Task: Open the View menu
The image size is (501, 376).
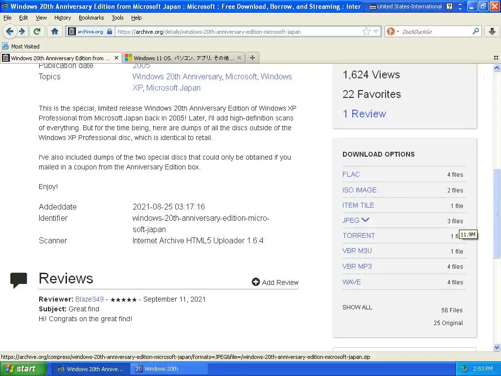Action: 41,18
